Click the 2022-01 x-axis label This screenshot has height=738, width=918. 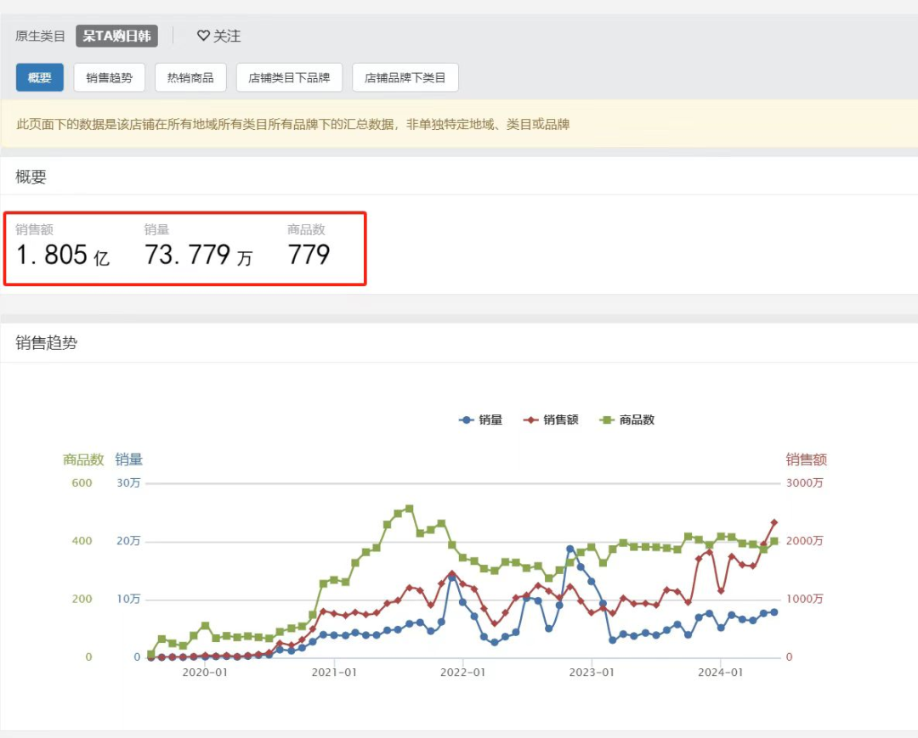click(462, 673)
